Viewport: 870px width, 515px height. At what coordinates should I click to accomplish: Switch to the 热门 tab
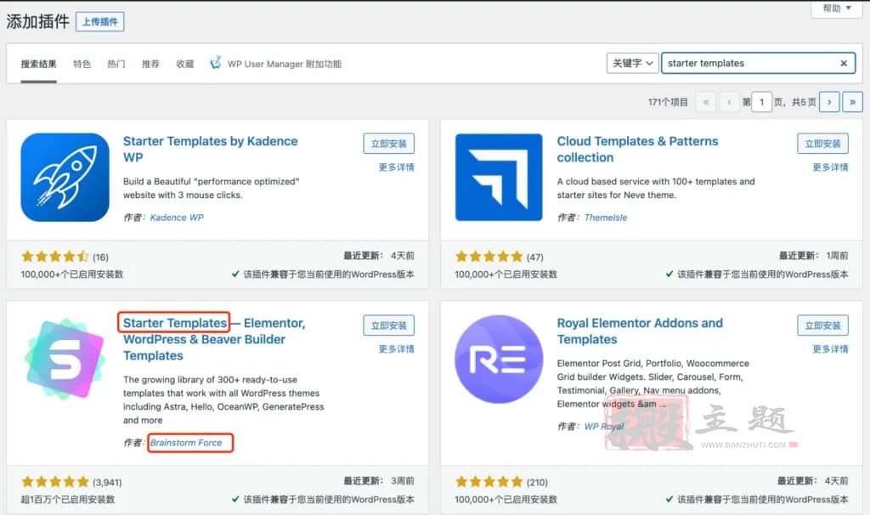[x=116, y=64]
